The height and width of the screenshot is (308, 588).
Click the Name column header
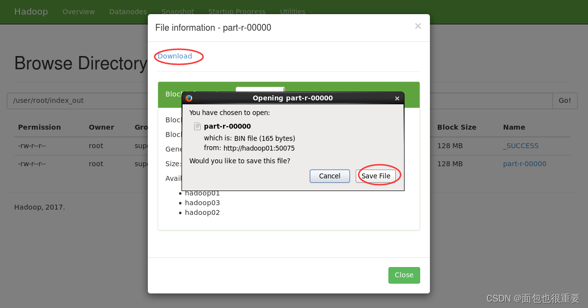point(514,127)
